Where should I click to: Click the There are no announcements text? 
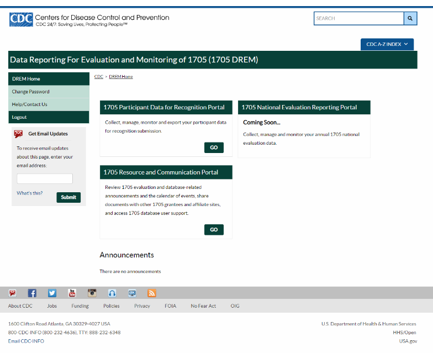pyautogui.click(x=130, y=271)
